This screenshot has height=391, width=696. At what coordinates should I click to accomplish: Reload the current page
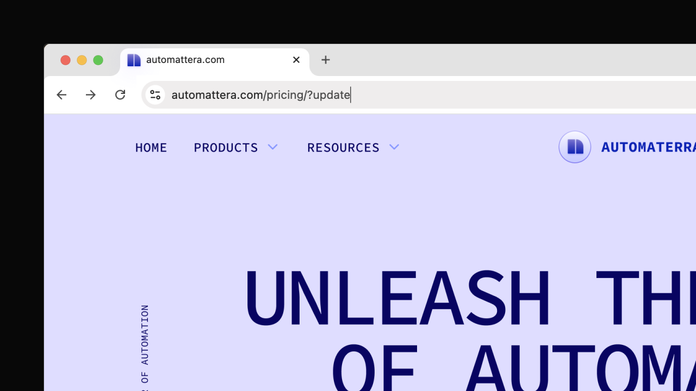tap(120, 94)
